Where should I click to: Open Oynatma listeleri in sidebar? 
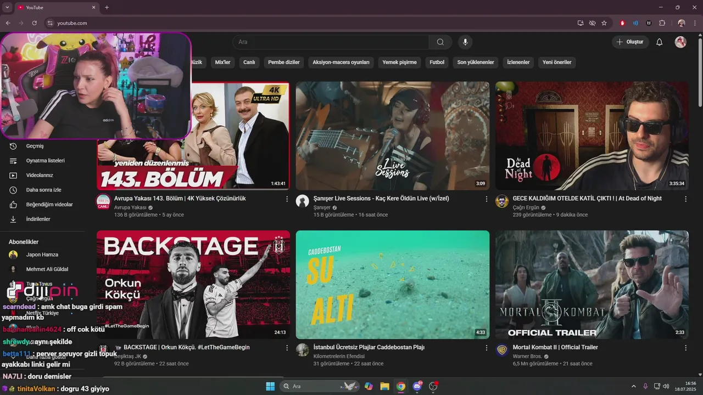tap(44, 161)
